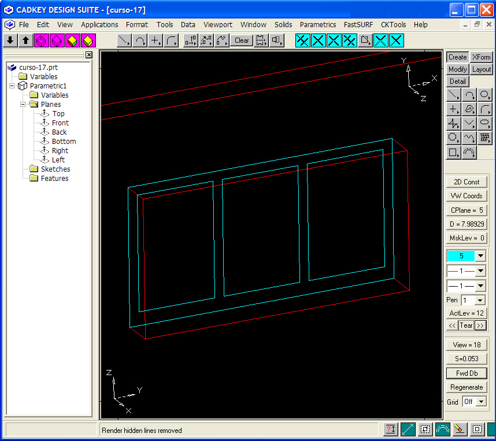The image size is (496, 441).
Task: Select the Spline tool in the right palette
Action: (469, 138)
